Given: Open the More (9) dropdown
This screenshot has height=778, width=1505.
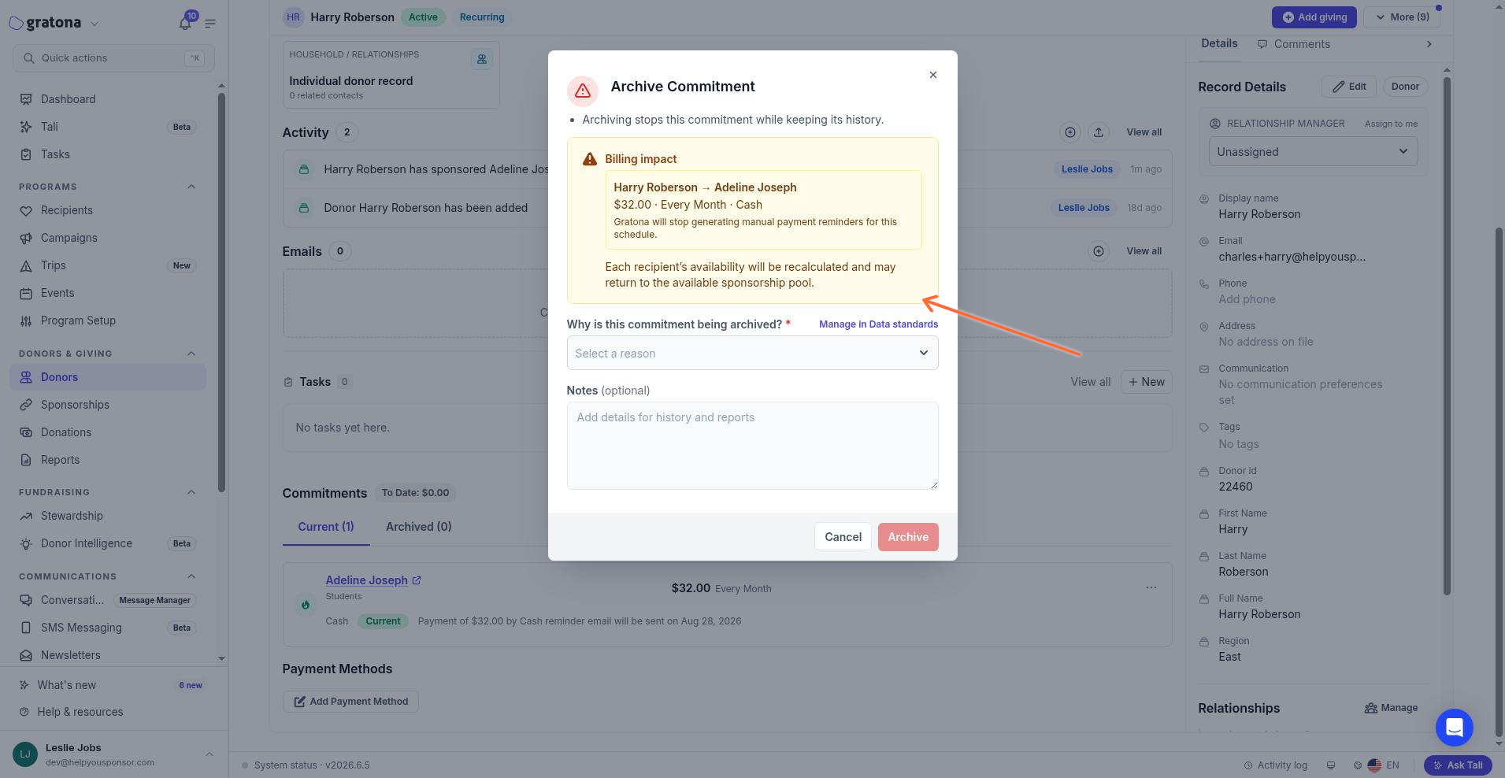Looking at the screenshot, I should point(1402,17).
